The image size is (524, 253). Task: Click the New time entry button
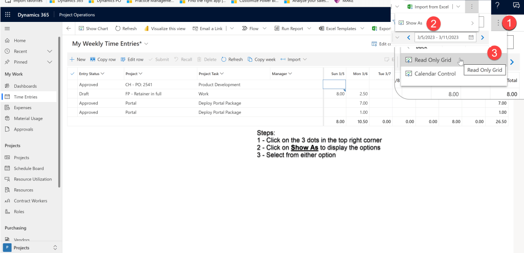tap(78, 59)
